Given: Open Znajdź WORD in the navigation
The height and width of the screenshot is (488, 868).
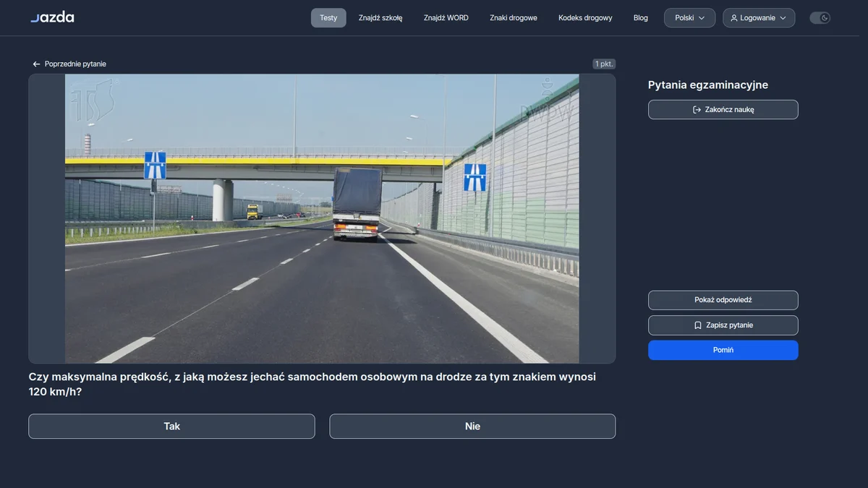Looking at the screenshot, I should click(x=446, y=18).
